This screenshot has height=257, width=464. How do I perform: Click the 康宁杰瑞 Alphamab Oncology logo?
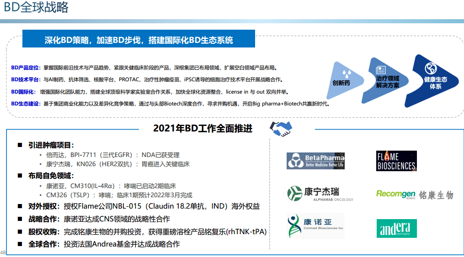point(320,194)
